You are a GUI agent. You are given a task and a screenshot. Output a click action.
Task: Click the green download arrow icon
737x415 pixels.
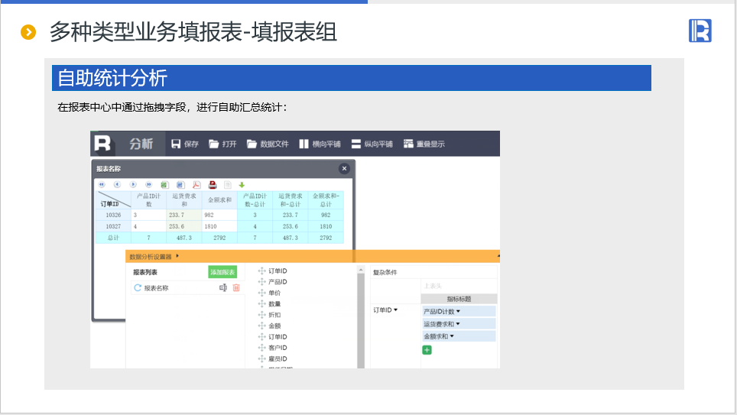(242, 184)
